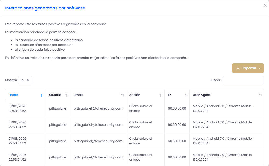Click the second row's email address
This screenshot has height=166, width=269.
tap(98, 125)
